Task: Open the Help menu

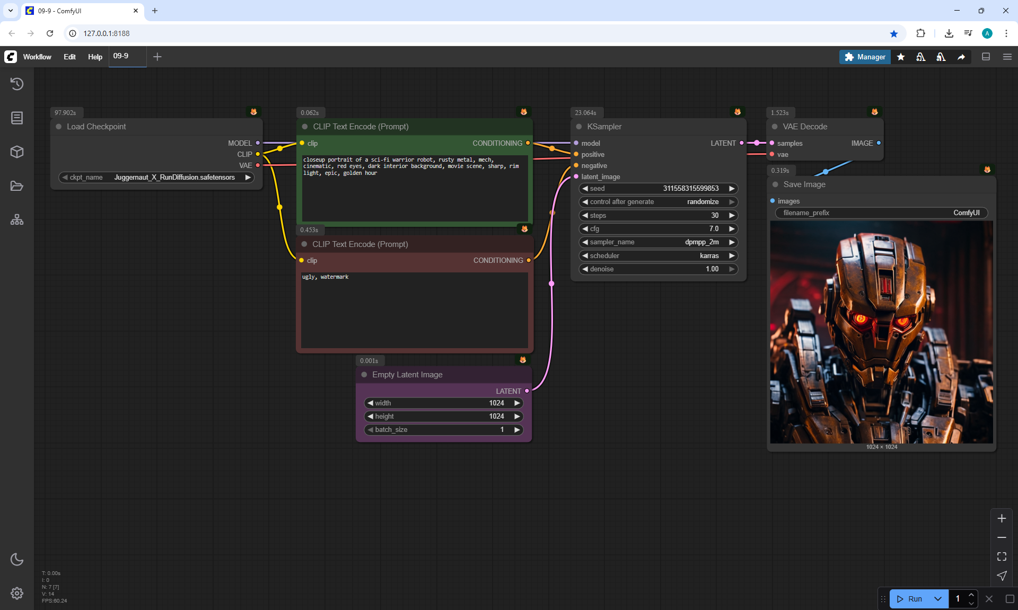Action: pos(95,57)
